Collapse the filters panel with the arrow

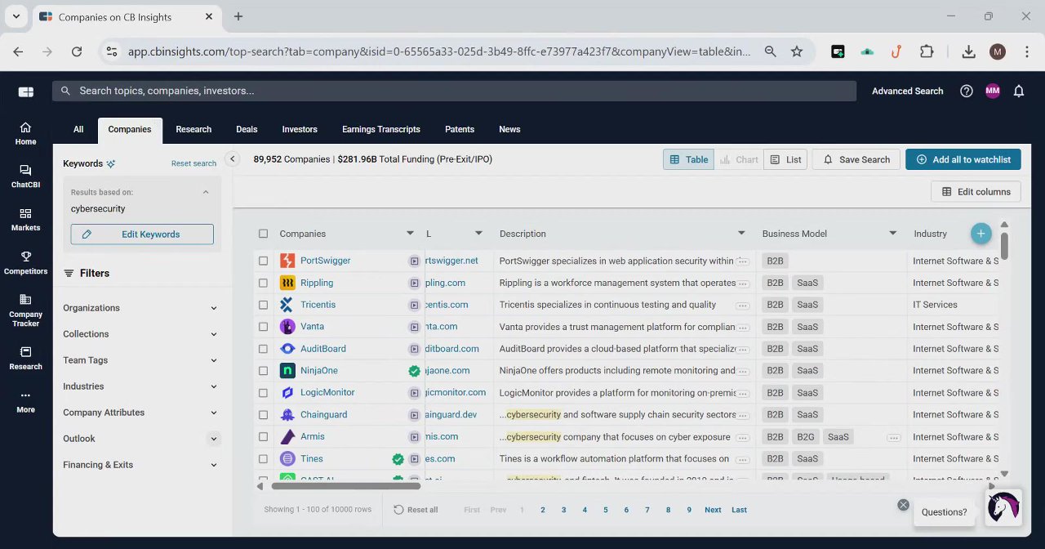(x=232, y=159)
